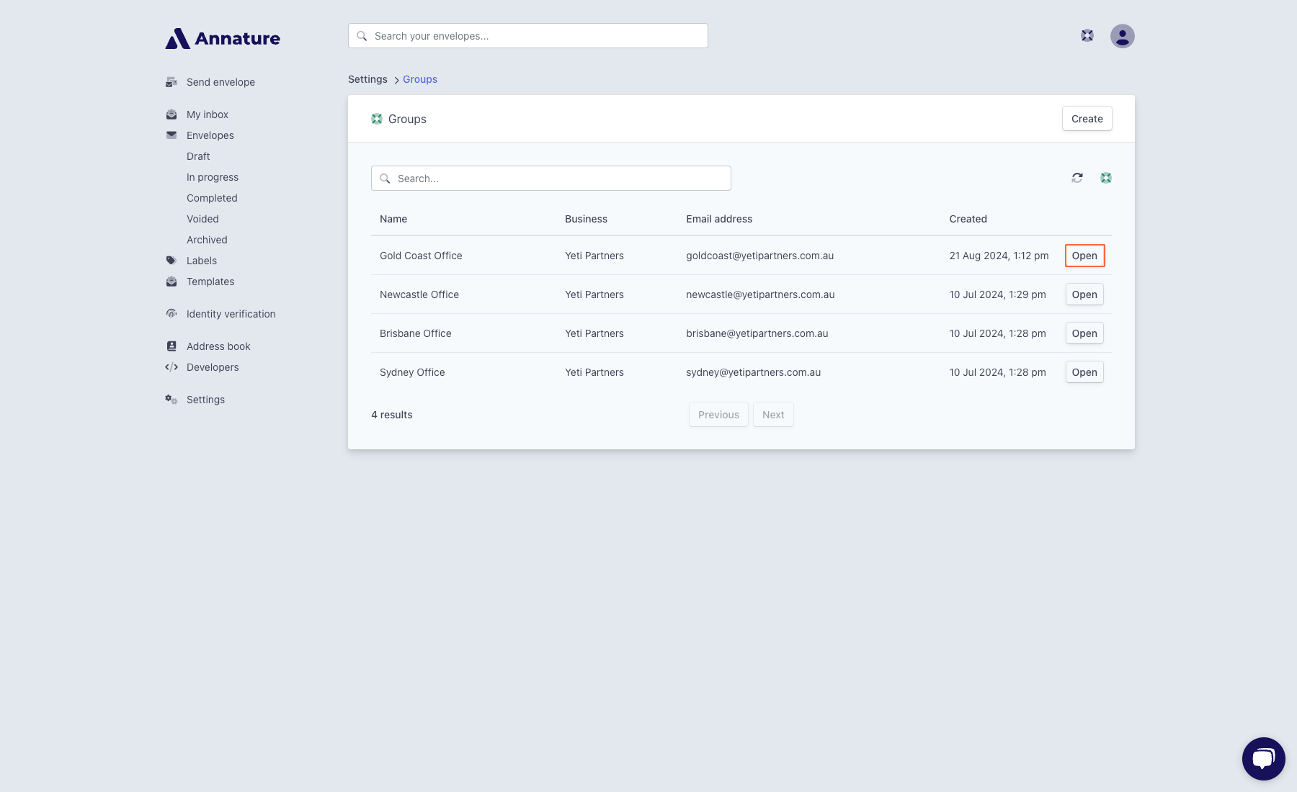The image size is (1297, 792).
Task: Open the chat support bubble
Action: click(x=1263, y=758)
